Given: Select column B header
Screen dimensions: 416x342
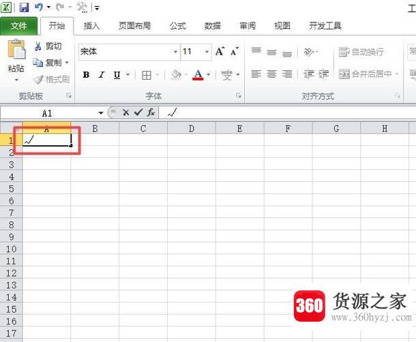Looking at the screenshot, I should click(x=95, y=129).
